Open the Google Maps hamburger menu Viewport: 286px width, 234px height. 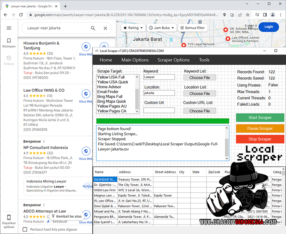point(9,28)
